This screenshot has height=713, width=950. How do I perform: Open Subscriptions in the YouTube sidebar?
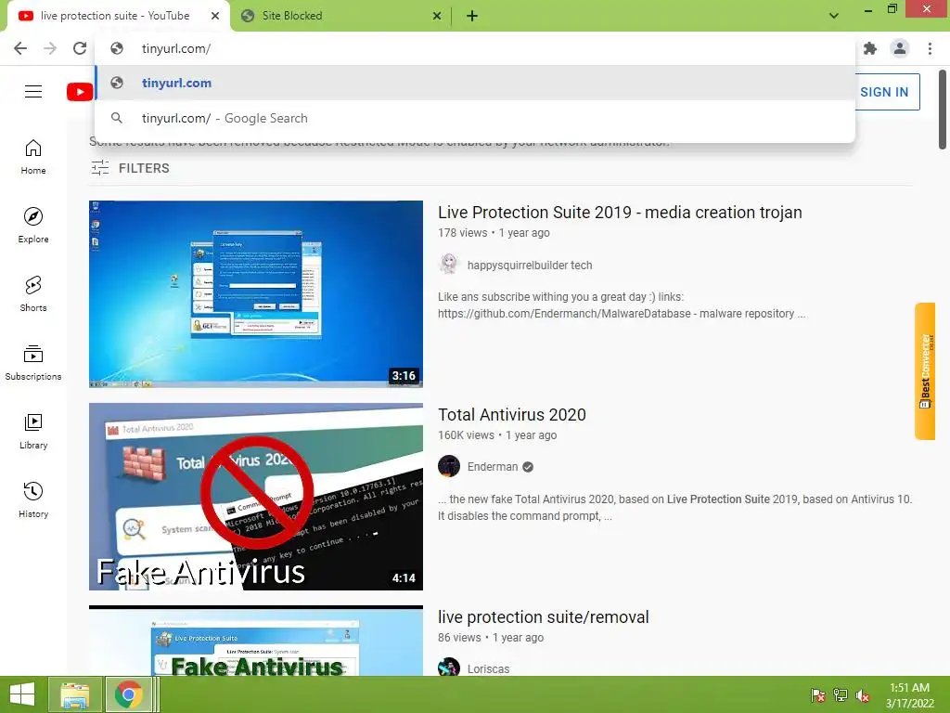(x=33, y=363)
